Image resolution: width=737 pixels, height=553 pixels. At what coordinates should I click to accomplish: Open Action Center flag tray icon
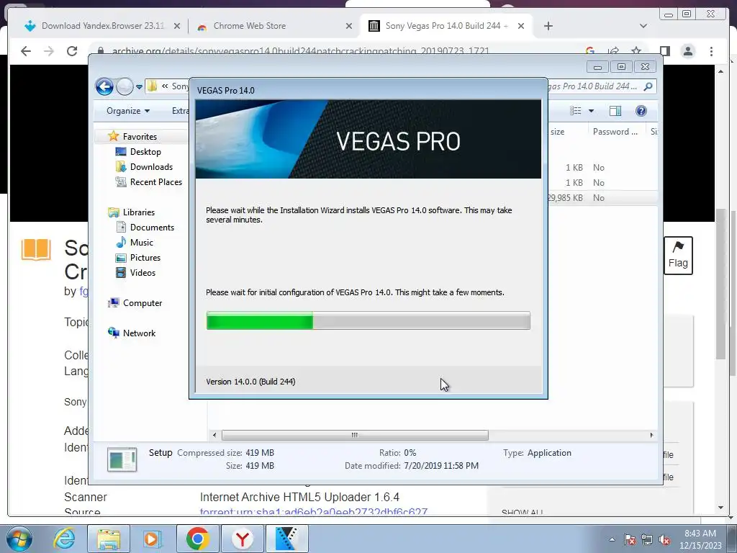[630, 539]
